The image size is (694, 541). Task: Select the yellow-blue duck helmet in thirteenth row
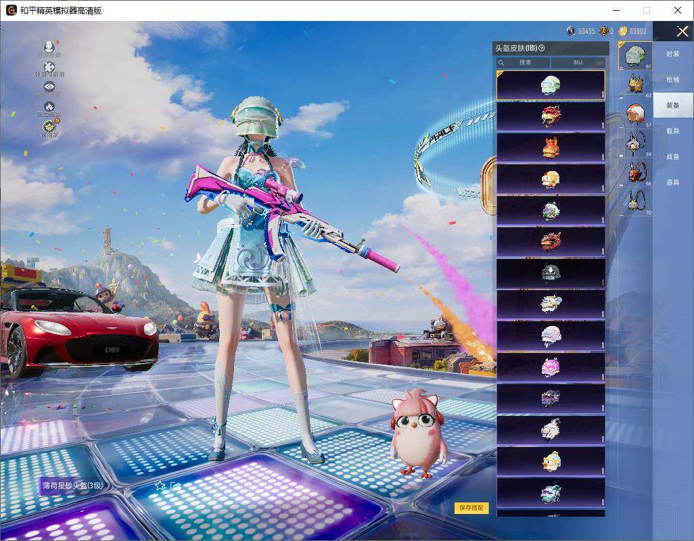(551, 462)
